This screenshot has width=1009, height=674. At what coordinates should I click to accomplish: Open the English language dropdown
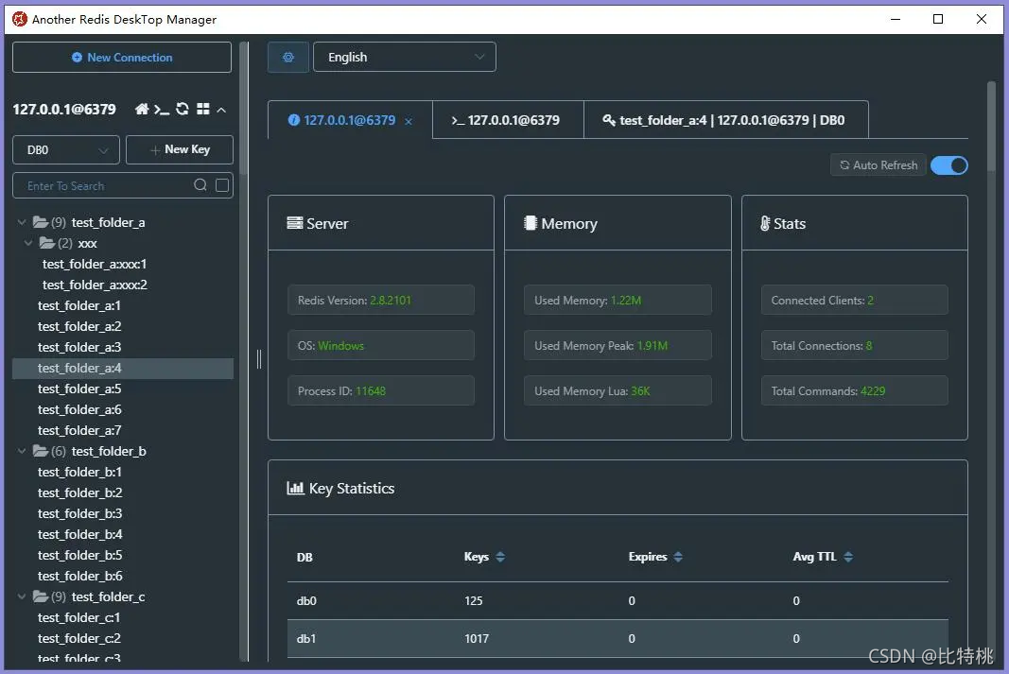click(405, 58)
